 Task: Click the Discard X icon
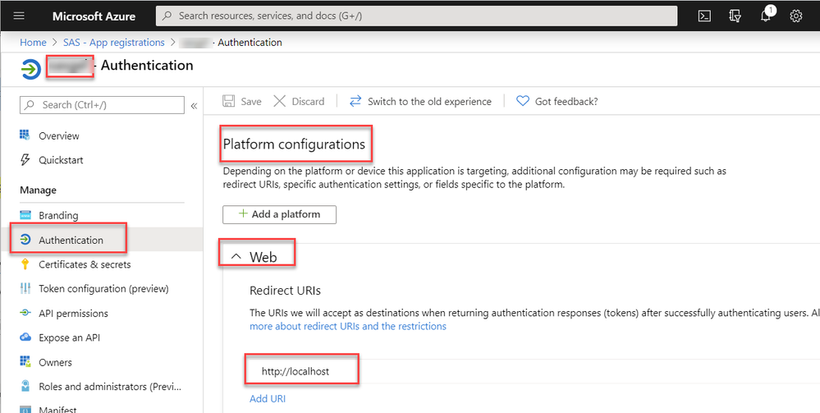pos(279,101)
